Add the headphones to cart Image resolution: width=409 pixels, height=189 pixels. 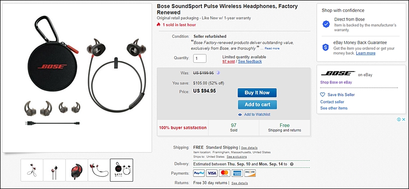pyautogui.click(x=257, y=105)
